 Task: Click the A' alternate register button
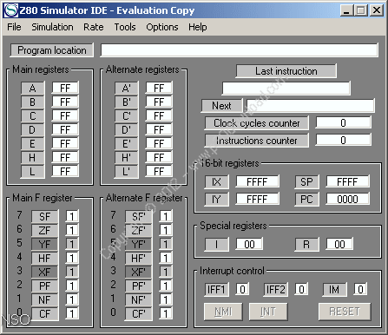tap(127, 89)
